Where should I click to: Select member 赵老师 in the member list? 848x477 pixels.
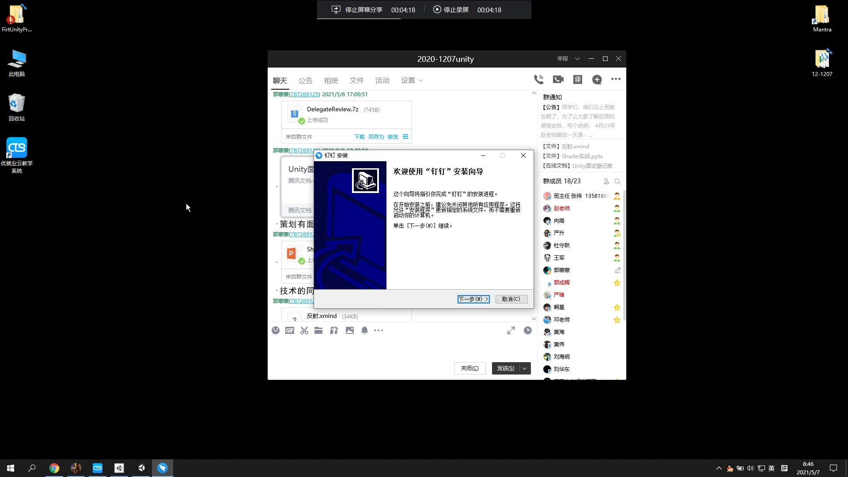(x=582, y=208)
